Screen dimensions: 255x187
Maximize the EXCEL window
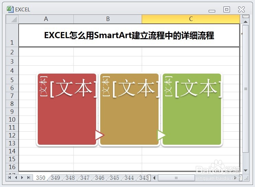(x=227, y=9)
